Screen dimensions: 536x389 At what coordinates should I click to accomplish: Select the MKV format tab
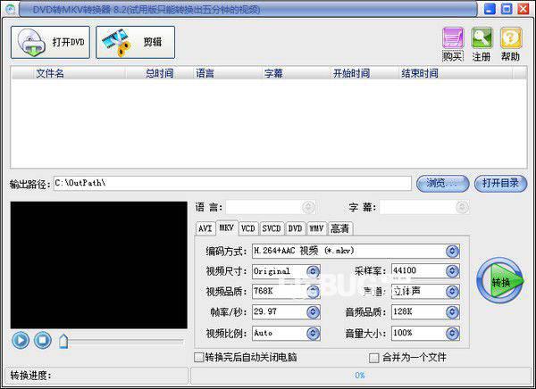pos(227,228)
